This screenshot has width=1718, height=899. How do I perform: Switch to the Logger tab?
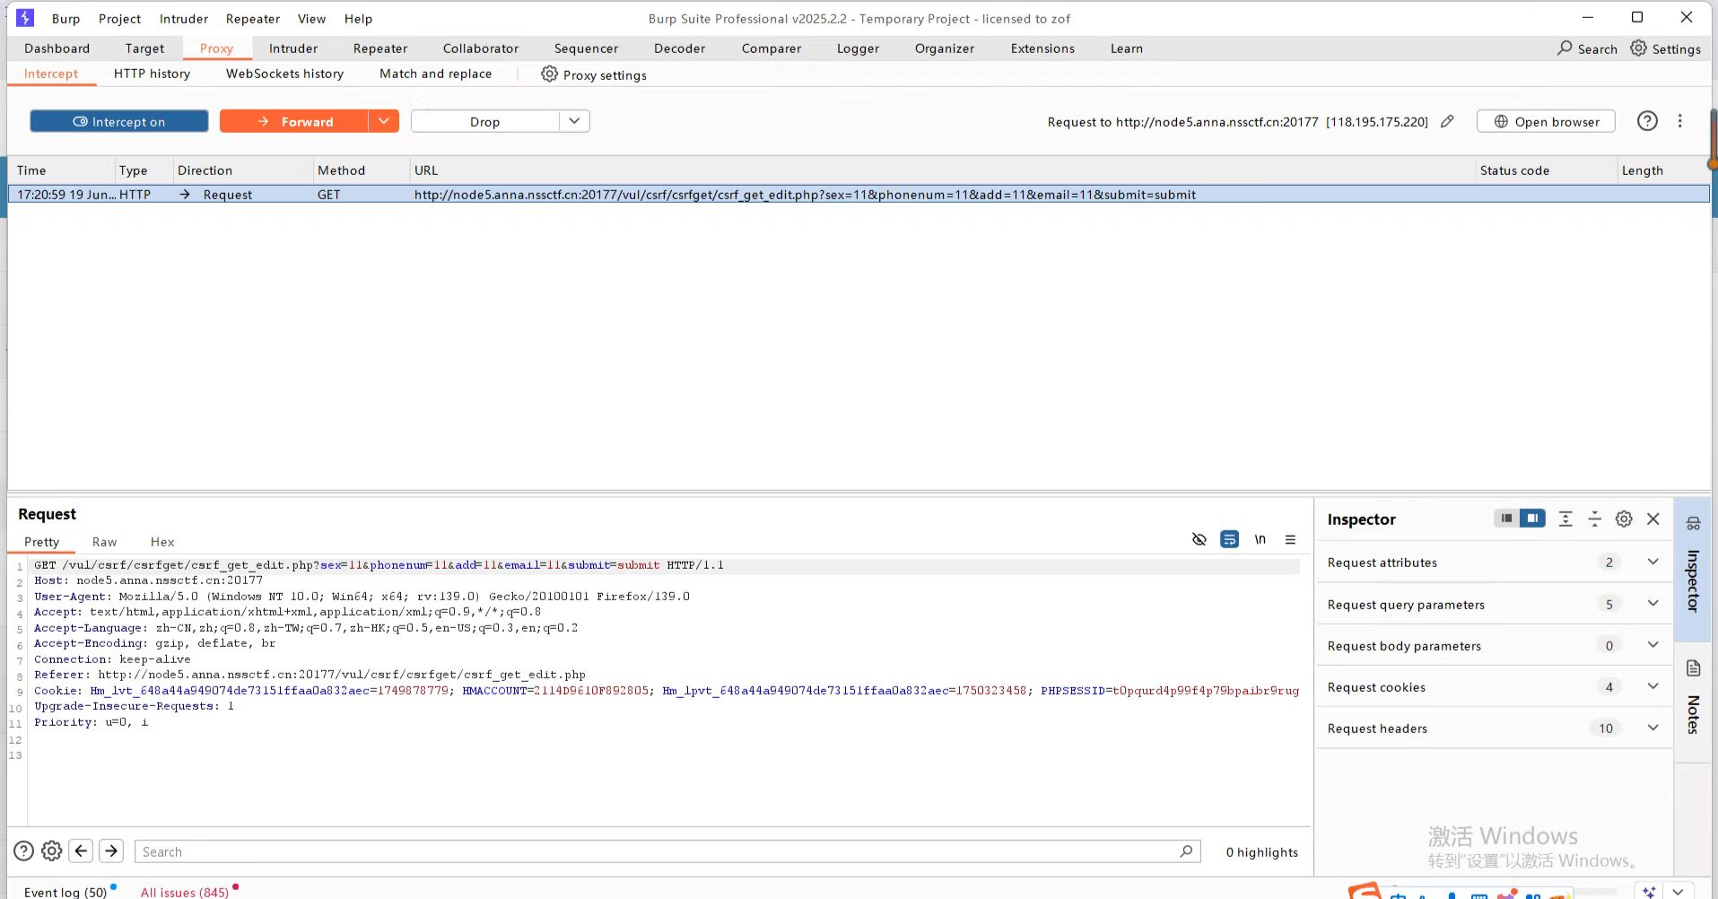[858, 48]
